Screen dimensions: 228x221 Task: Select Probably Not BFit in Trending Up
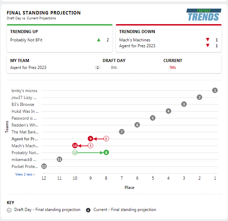click(26, 40)
